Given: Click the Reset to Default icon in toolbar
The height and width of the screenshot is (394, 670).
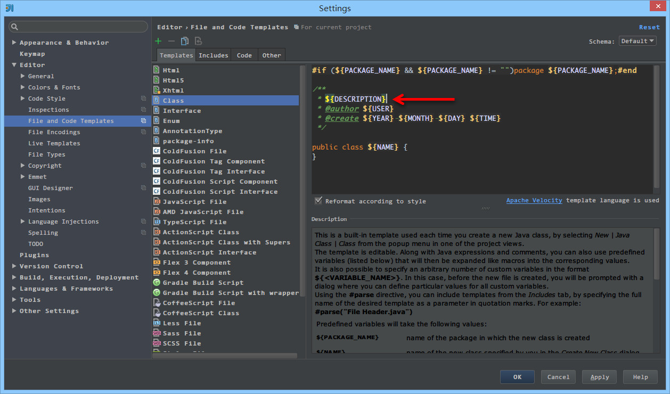Looking at the screenshot, I should pyautogui.click(x=198, y=41).
